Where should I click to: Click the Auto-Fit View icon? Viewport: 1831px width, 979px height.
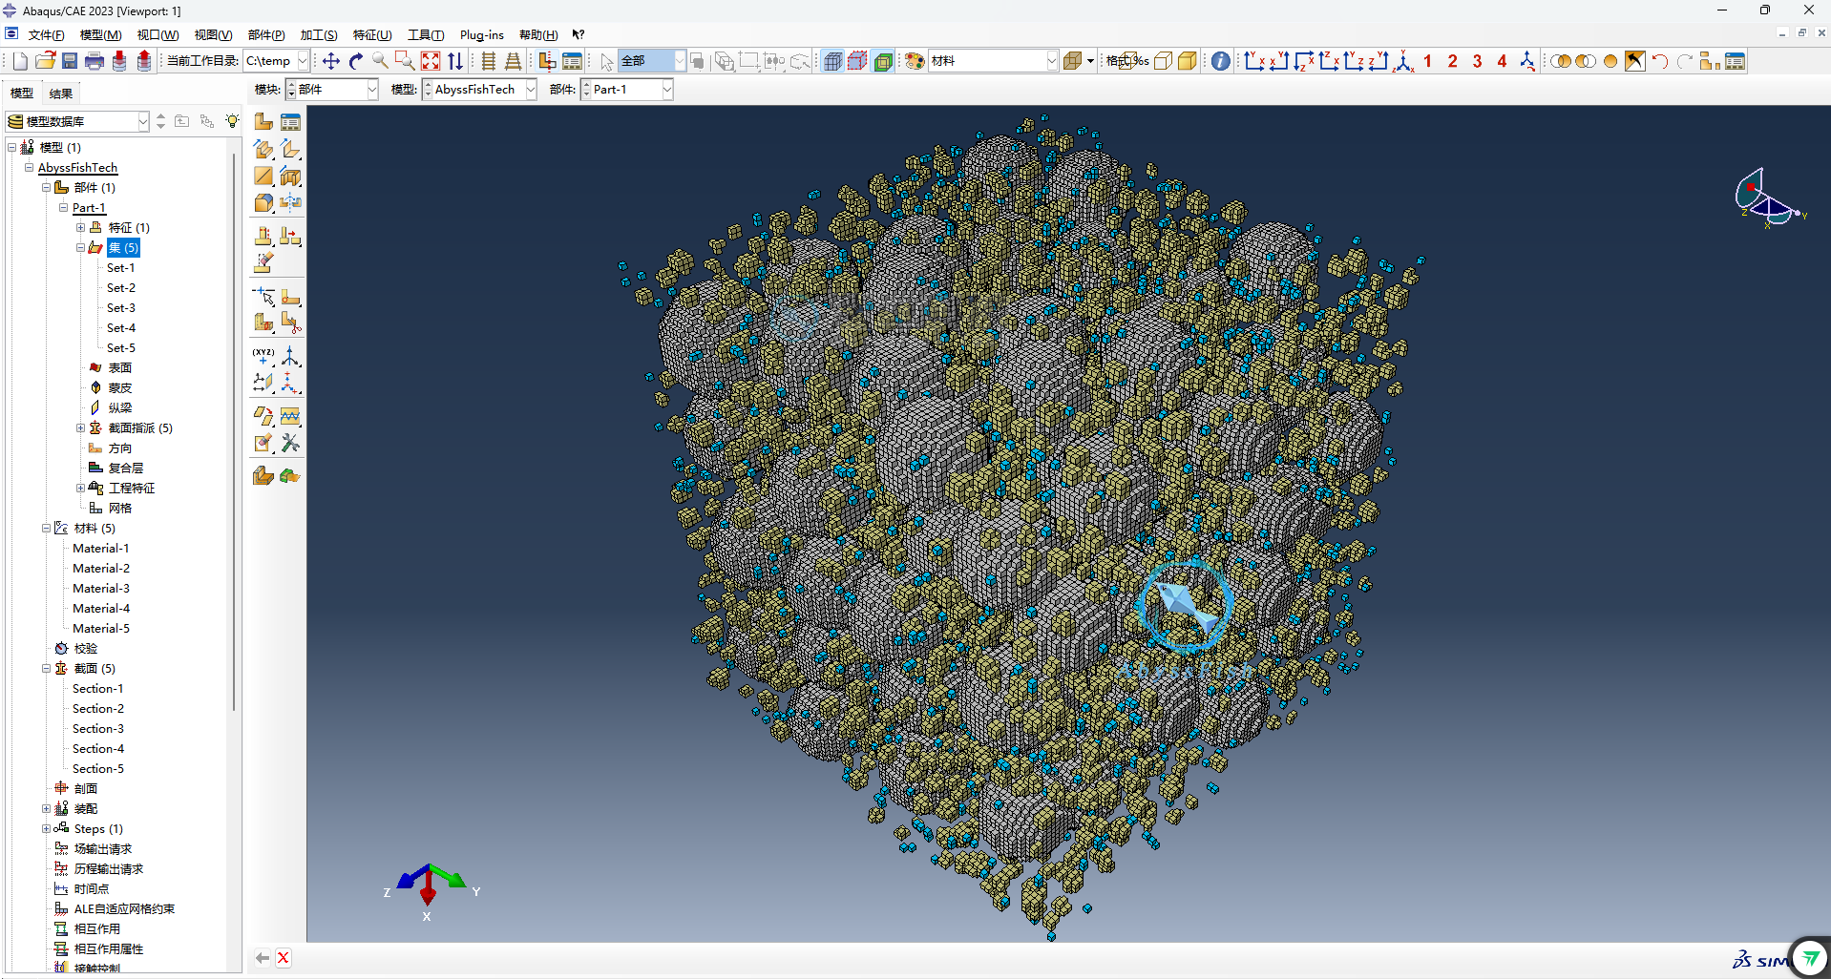point(431,61)
